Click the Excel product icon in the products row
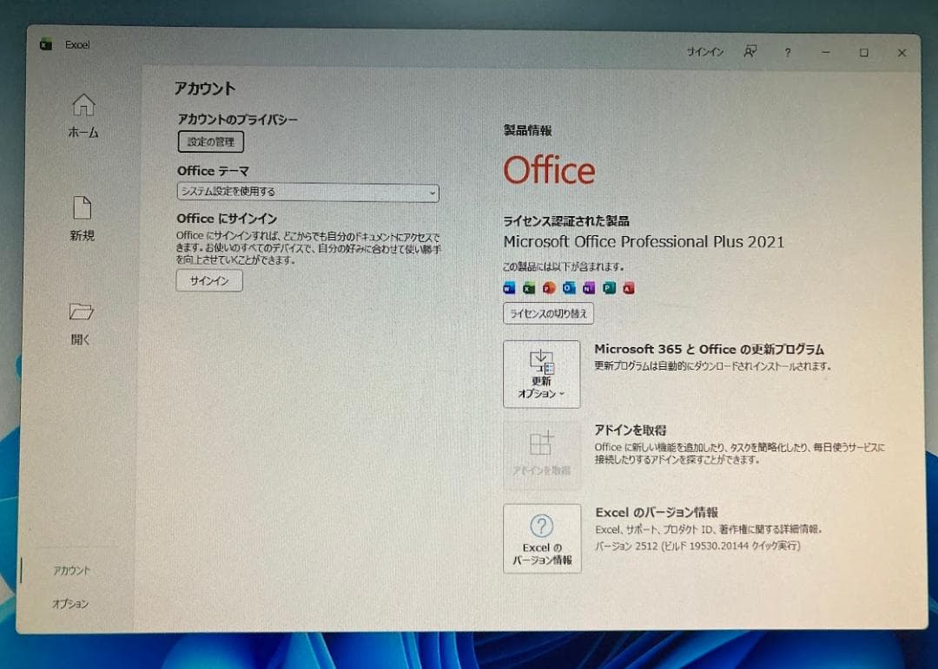This screenshot has height=669, width=938. point(528,287)
